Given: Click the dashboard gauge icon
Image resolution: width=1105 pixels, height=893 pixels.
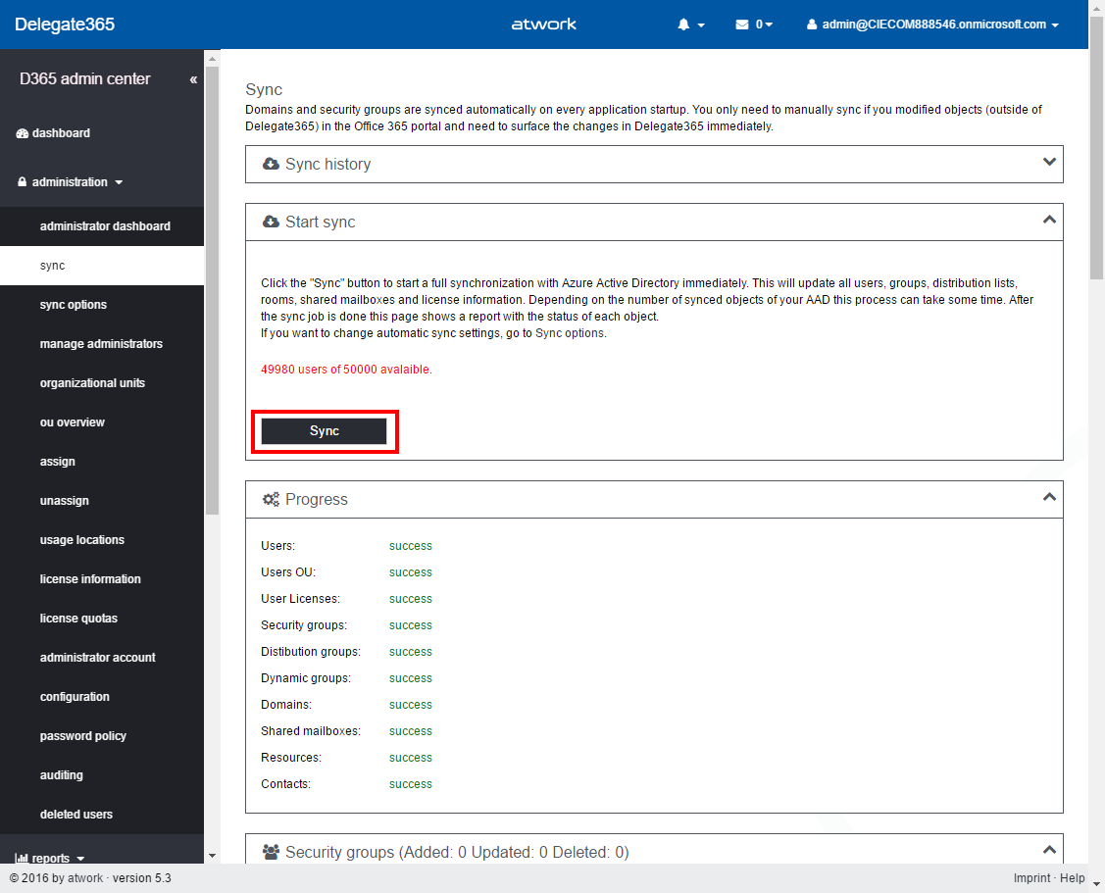Looking at the screenshot, I should tap(23, 133).
